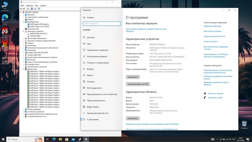Select the Этот компьютер desktop icon

click(5, 7)
